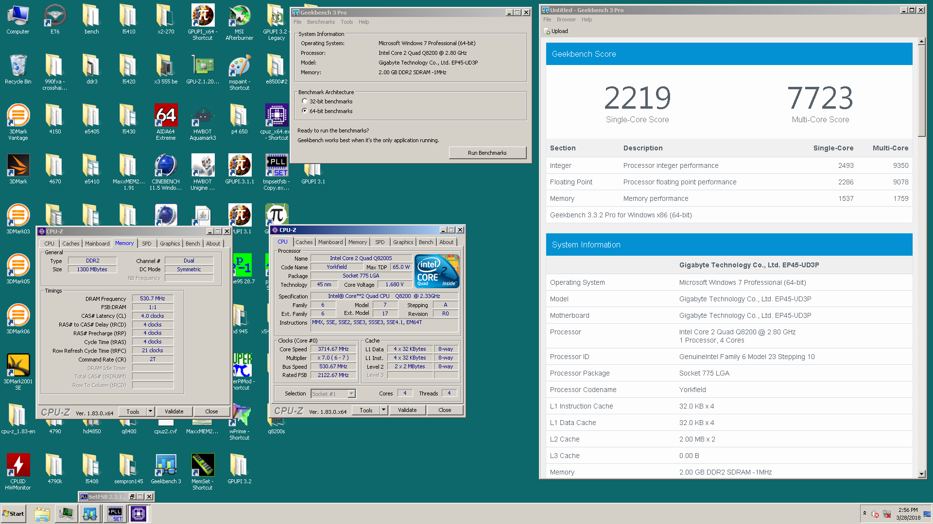Open GPU-Z.1.20 desktop icon
This screenshot has height=524, width=933.
click(203, 69)
